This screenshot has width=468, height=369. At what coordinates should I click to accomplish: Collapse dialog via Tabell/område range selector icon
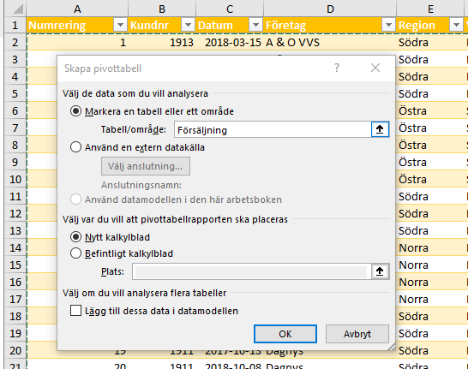point(380,129)
